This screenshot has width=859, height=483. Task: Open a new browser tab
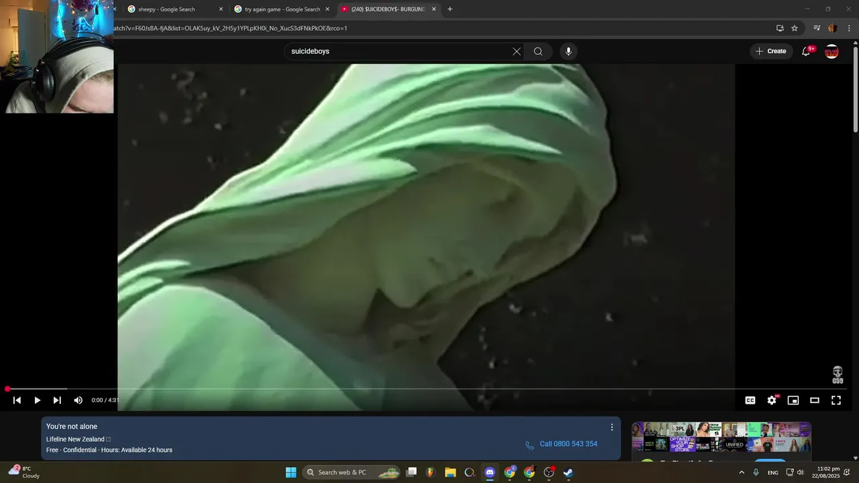[450, 9]
